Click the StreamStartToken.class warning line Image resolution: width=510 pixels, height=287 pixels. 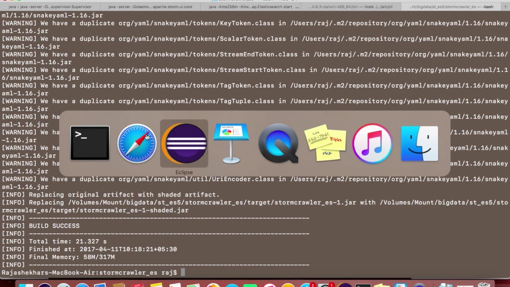(255, 74)
